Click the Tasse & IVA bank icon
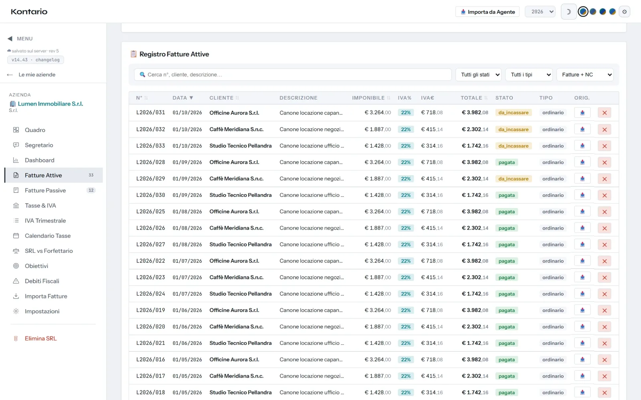This screenshot has height=400, width=641. [x=16, y=206]
